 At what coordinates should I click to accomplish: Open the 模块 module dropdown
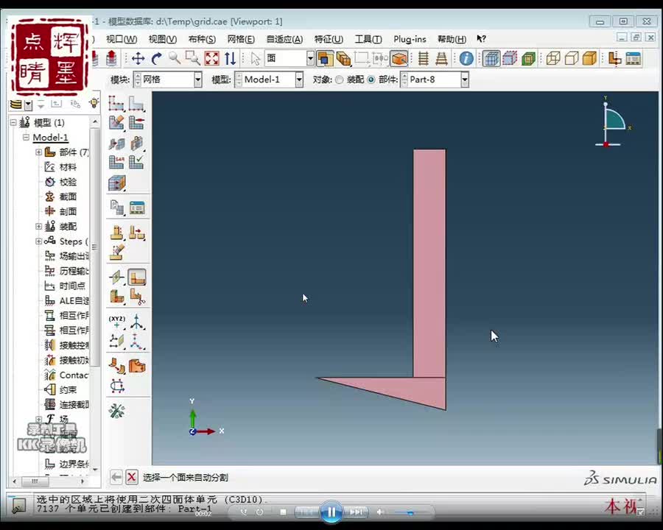[197, 79]
